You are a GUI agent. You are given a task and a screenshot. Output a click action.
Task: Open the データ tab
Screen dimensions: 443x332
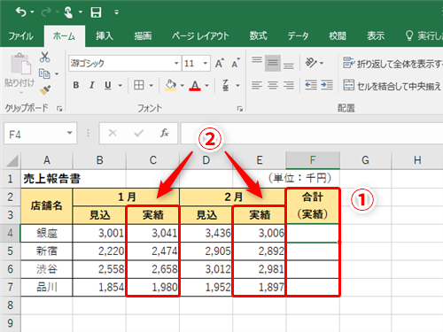(x=298, y=36)
